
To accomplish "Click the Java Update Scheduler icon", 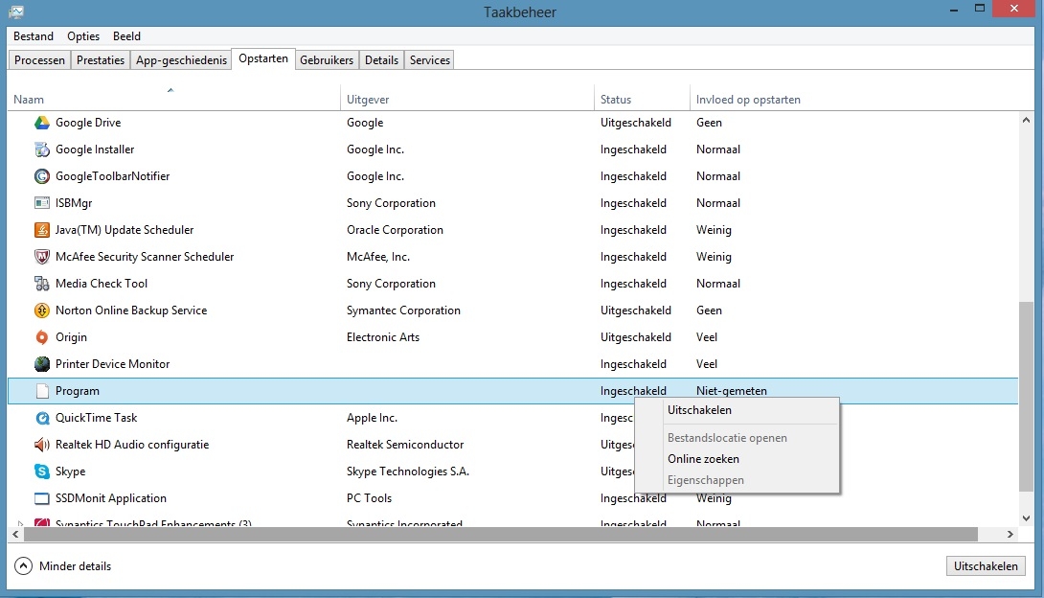I will 42,230.
